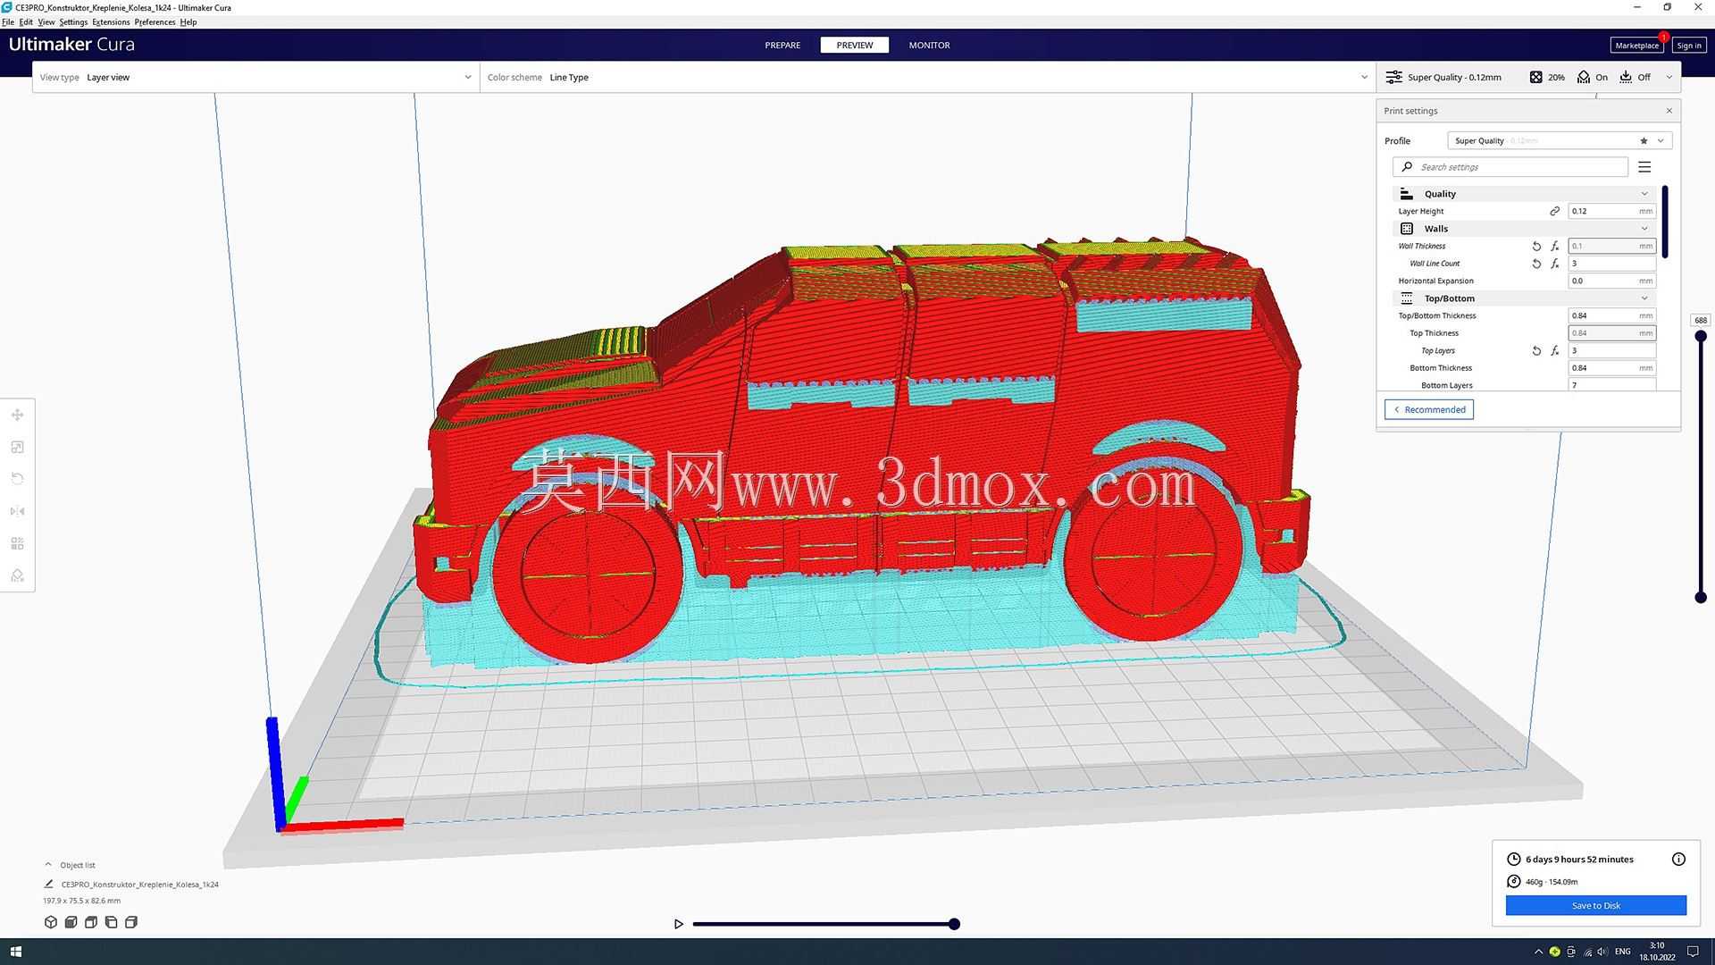Click the infill 20% icon

click(1535, 77)
